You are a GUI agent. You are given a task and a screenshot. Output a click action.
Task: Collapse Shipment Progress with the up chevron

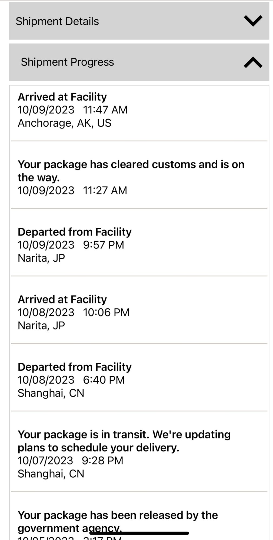coord(253,62)
